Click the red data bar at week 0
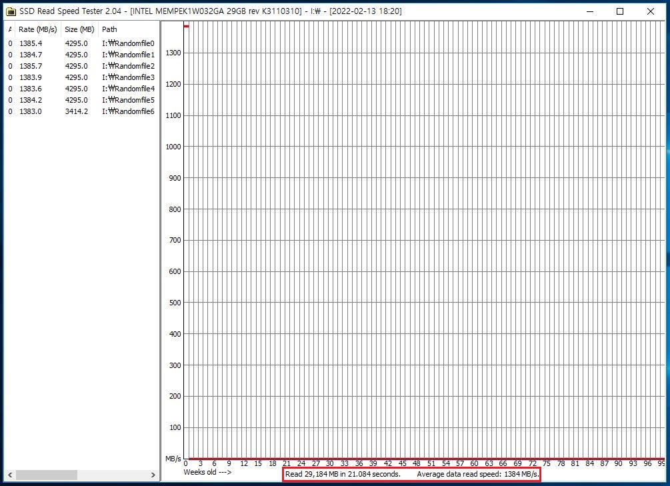This screenshot has height=486, width=670. [186, 26]
